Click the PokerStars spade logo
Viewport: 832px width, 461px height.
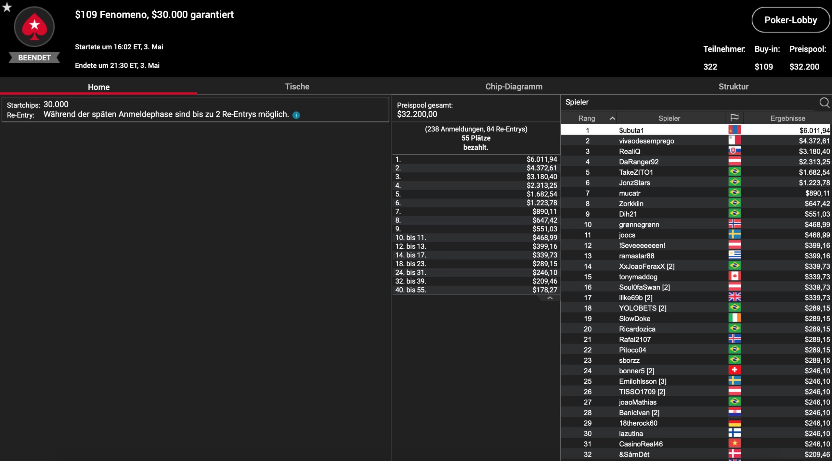point(34,27)
